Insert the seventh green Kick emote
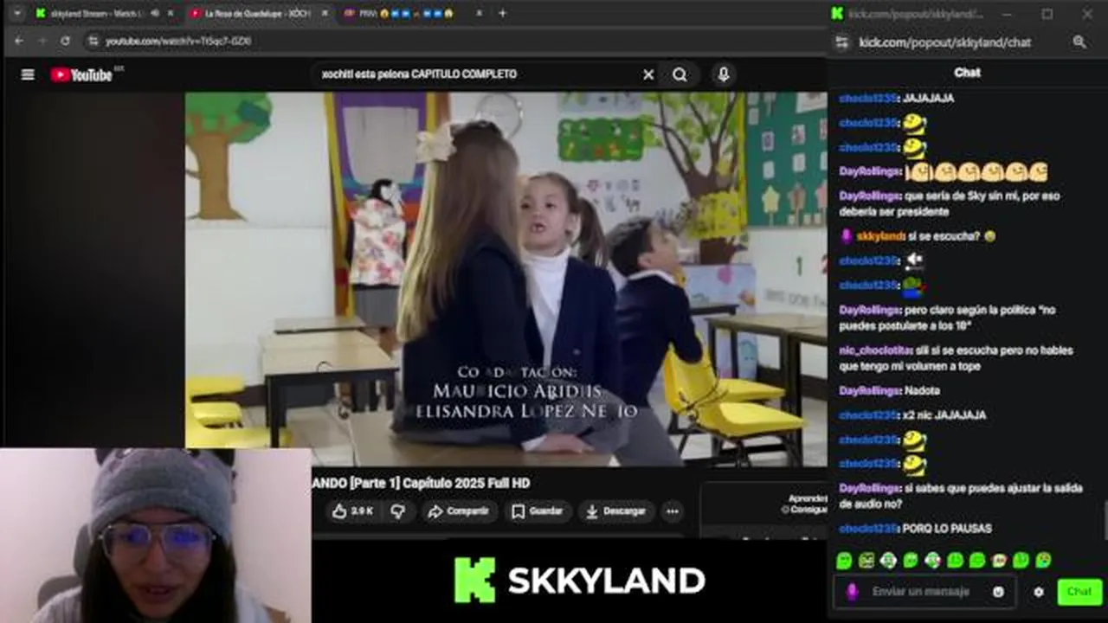The height and width of the screenshot is (623, 1108). tap(977, 561)
